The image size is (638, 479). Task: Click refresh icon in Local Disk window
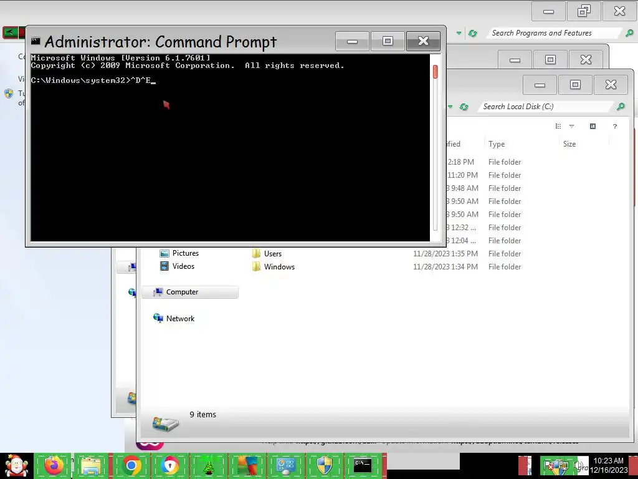coord(464,107)
